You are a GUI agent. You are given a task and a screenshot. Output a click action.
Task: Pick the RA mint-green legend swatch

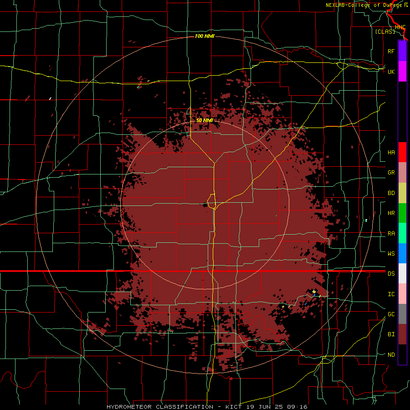(402, 233)
